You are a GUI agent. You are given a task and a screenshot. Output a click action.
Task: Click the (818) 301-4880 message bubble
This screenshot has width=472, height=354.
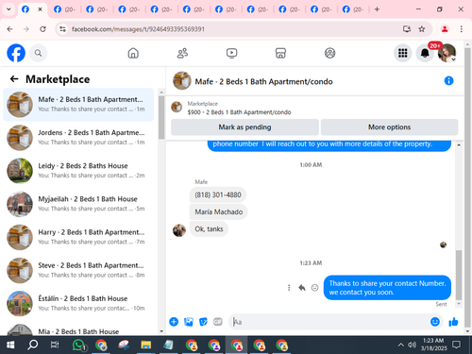(x=218, y=194)
